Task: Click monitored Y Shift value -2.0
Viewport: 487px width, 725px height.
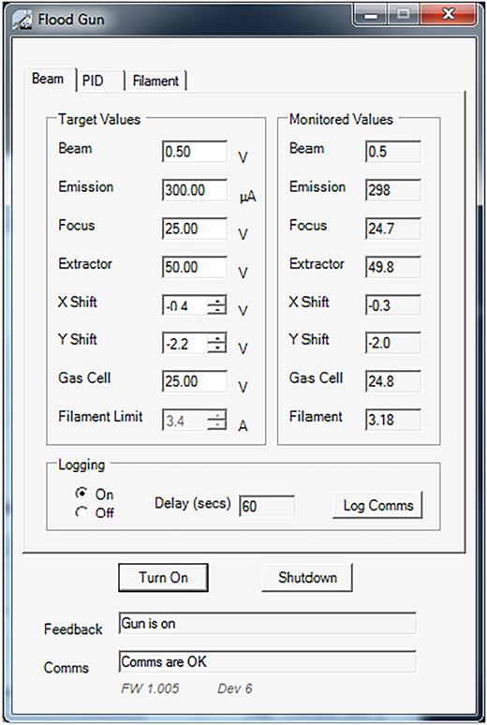Action: (393, 343)
